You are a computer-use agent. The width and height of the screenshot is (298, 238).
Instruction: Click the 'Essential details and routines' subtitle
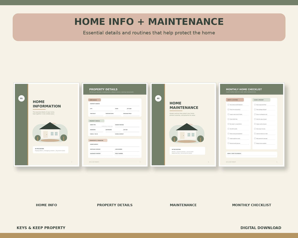[149, 33]
